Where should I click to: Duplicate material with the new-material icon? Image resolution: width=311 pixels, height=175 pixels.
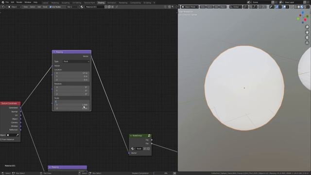109,7
